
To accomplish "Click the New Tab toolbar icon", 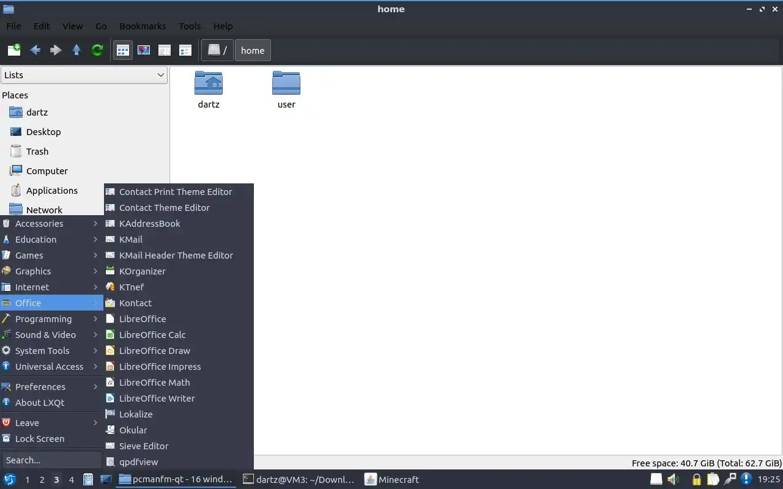I will click(14, 50).
